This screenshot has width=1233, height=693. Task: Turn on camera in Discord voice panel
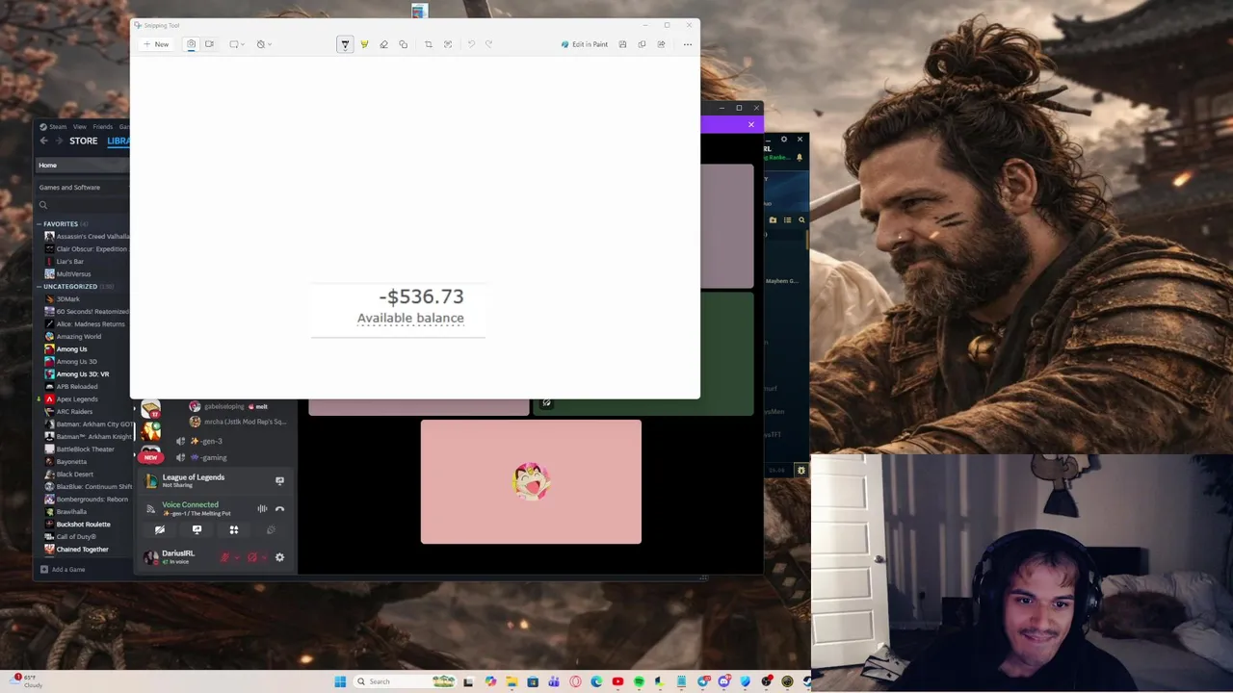click(x=160, y=529)
